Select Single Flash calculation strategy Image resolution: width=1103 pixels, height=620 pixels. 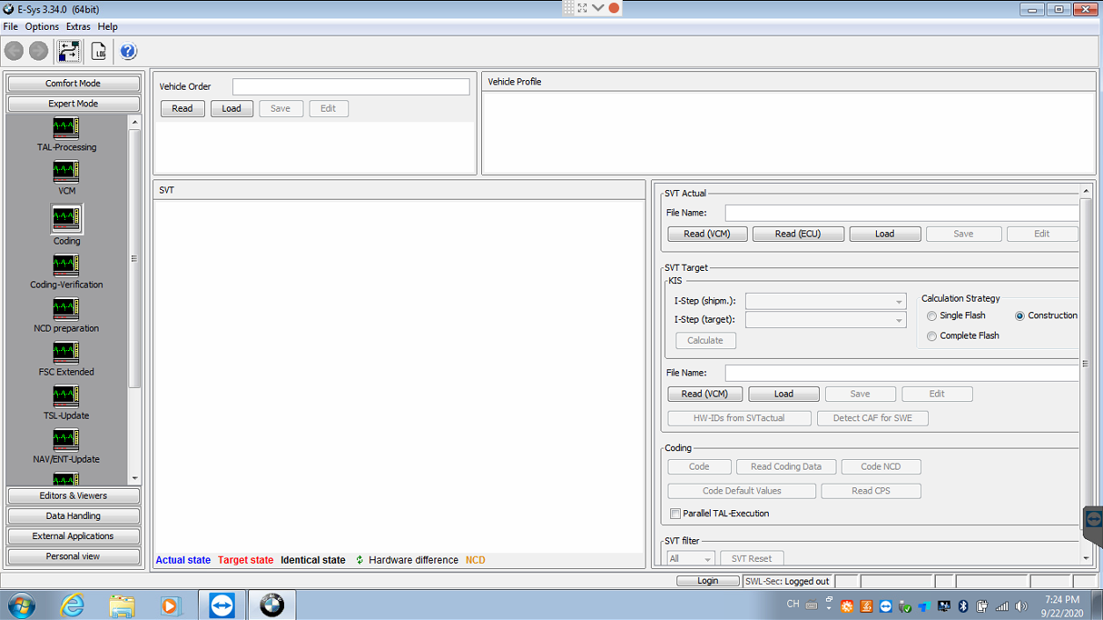pos(931,316)
